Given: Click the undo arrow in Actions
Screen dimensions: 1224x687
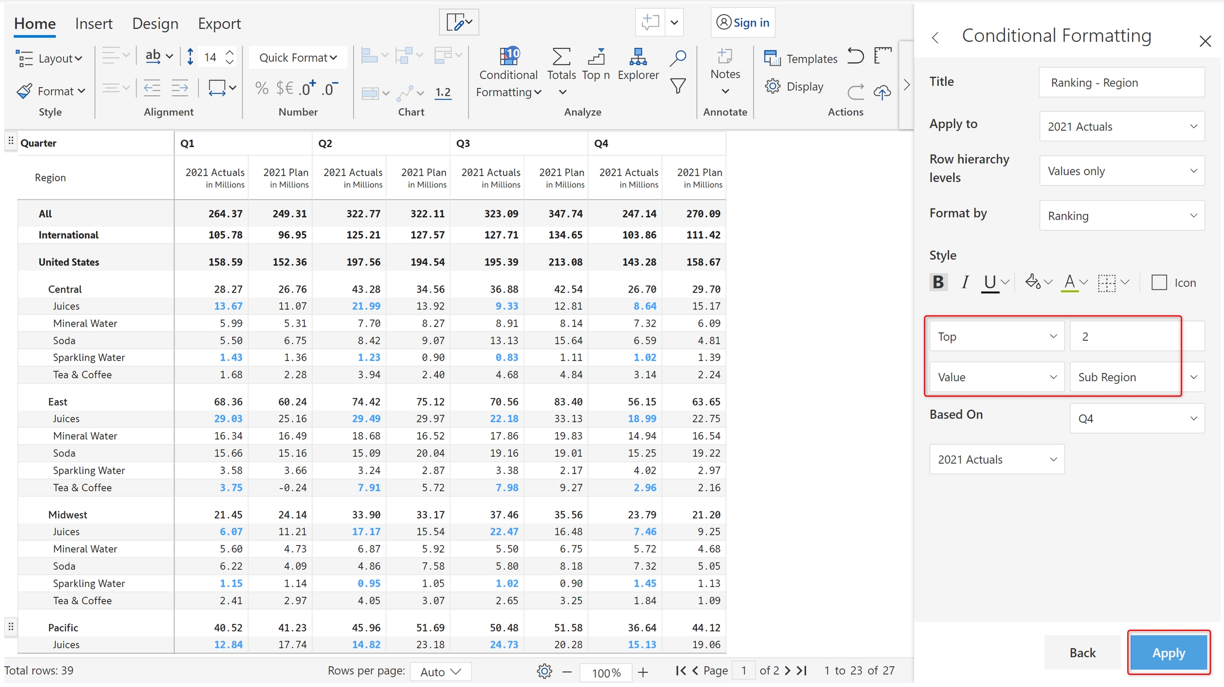Looking at the screenshot, I should click(x=855, y=56).
